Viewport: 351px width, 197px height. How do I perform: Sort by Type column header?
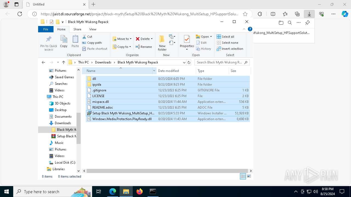pos(213,71)
